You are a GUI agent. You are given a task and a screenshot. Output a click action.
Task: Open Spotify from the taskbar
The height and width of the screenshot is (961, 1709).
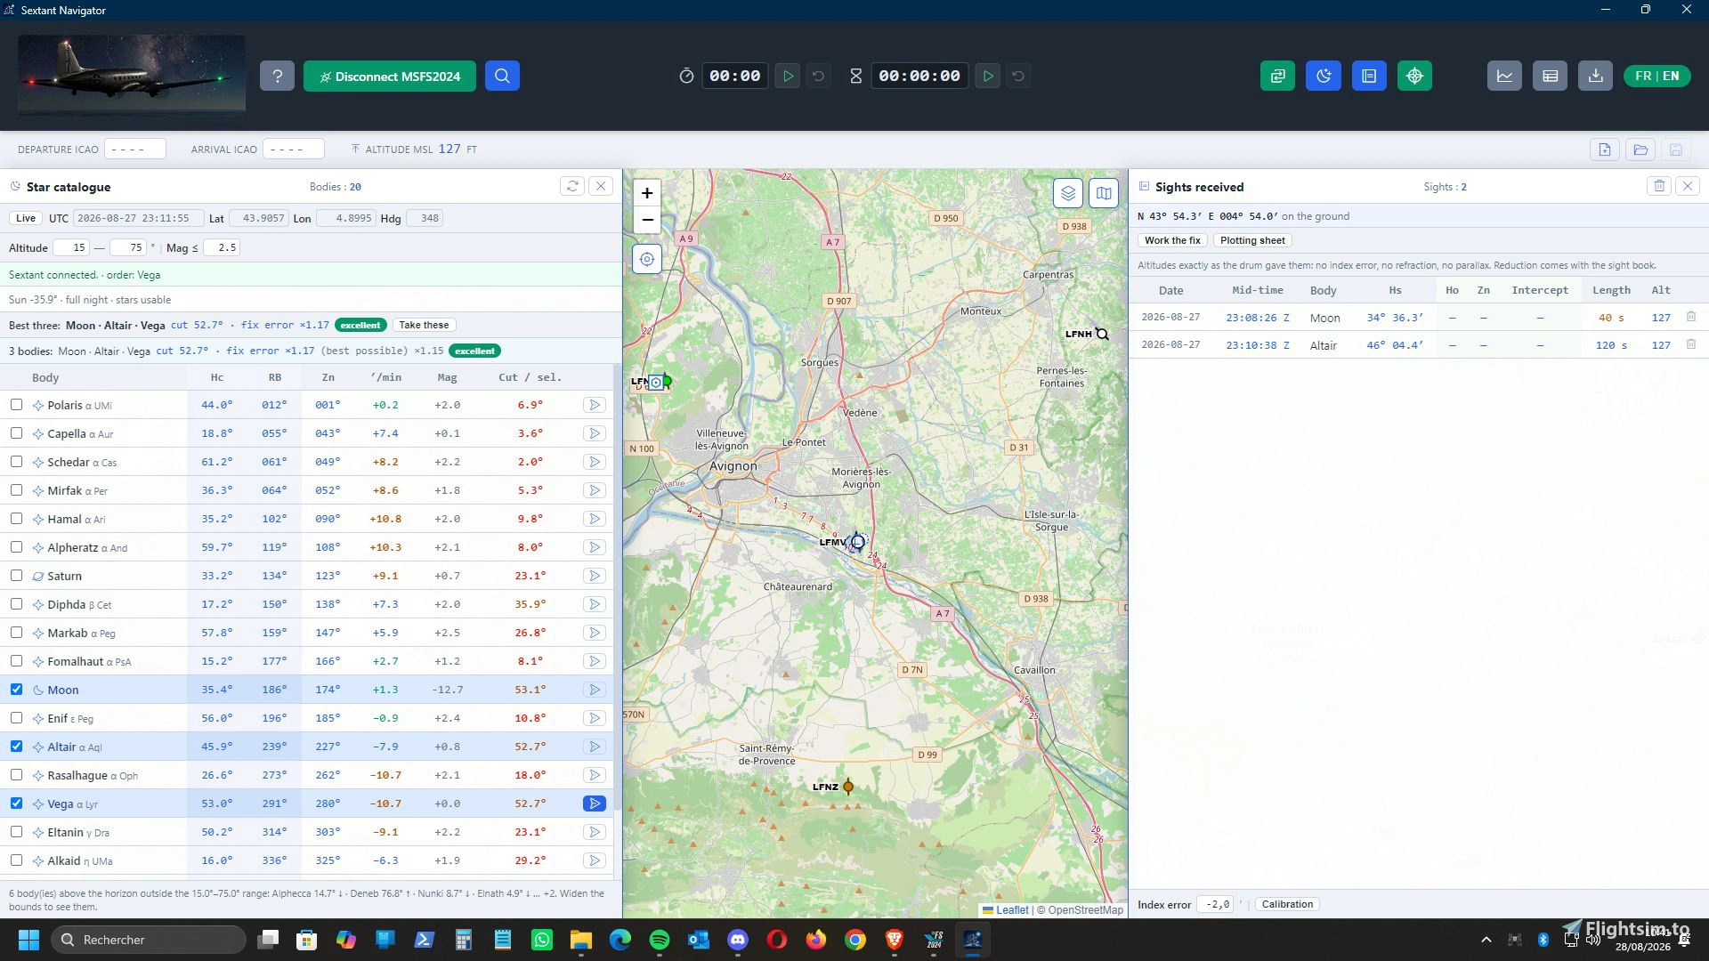[x=660, y=940]
